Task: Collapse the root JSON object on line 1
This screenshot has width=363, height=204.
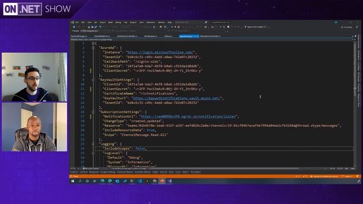Action: click(93, 43)
